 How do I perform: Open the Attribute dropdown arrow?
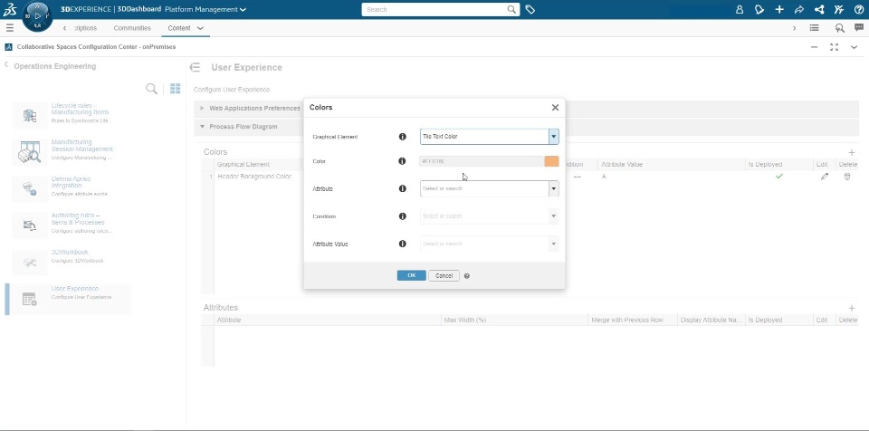coord(553,188)
